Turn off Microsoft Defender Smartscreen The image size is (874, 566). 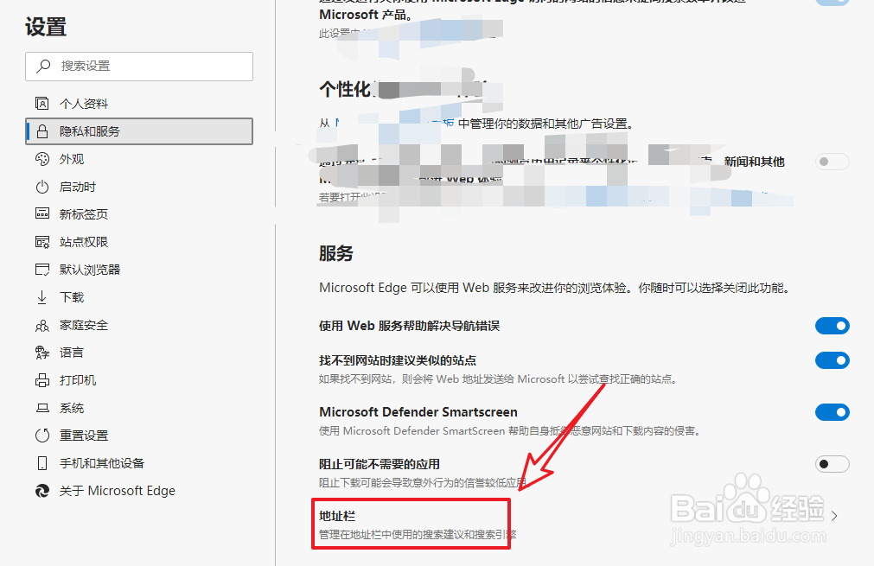pyautogui.click(x=832, y=412)
